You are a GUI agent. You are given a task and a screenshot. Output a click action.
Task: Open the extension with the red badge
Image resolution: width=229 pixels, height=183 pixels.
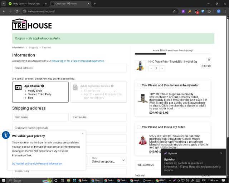click(196, 11)
